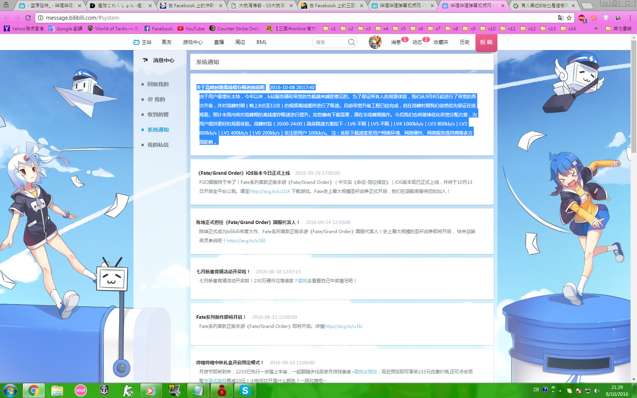Image resolution: width=637 pixels, height=398 pixels.
Task: Open 游戏中心 in the navigation
Action: pyautogui.click(x=193, y=42)
